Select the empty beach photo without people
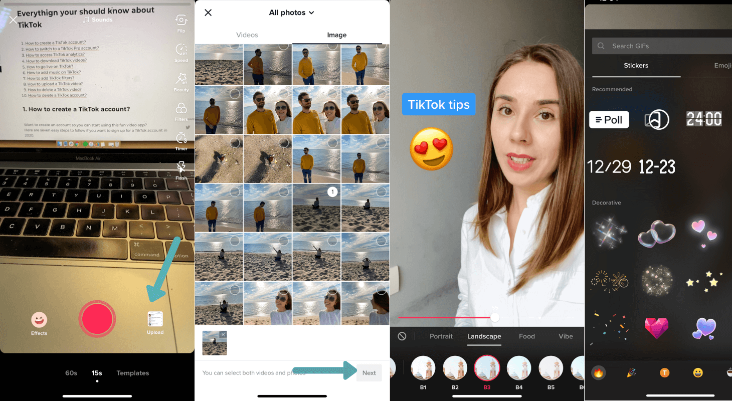This screenshot has width=732, height=401. point(219,64)
